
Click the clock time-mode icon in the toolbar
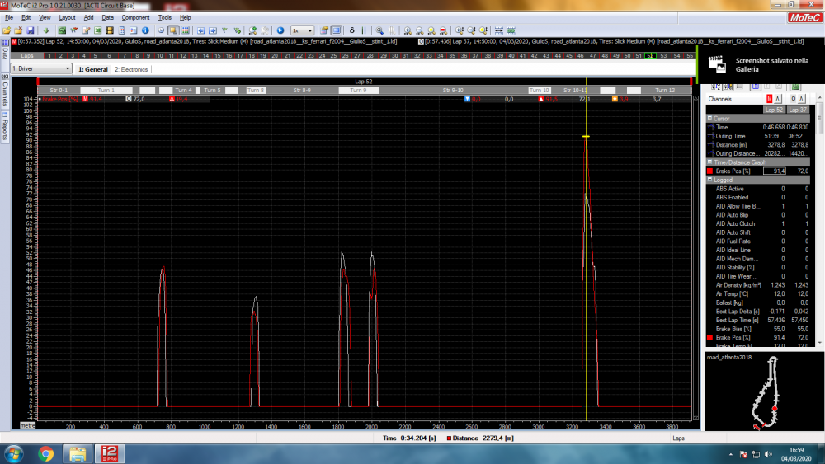(x=161, y=30)
